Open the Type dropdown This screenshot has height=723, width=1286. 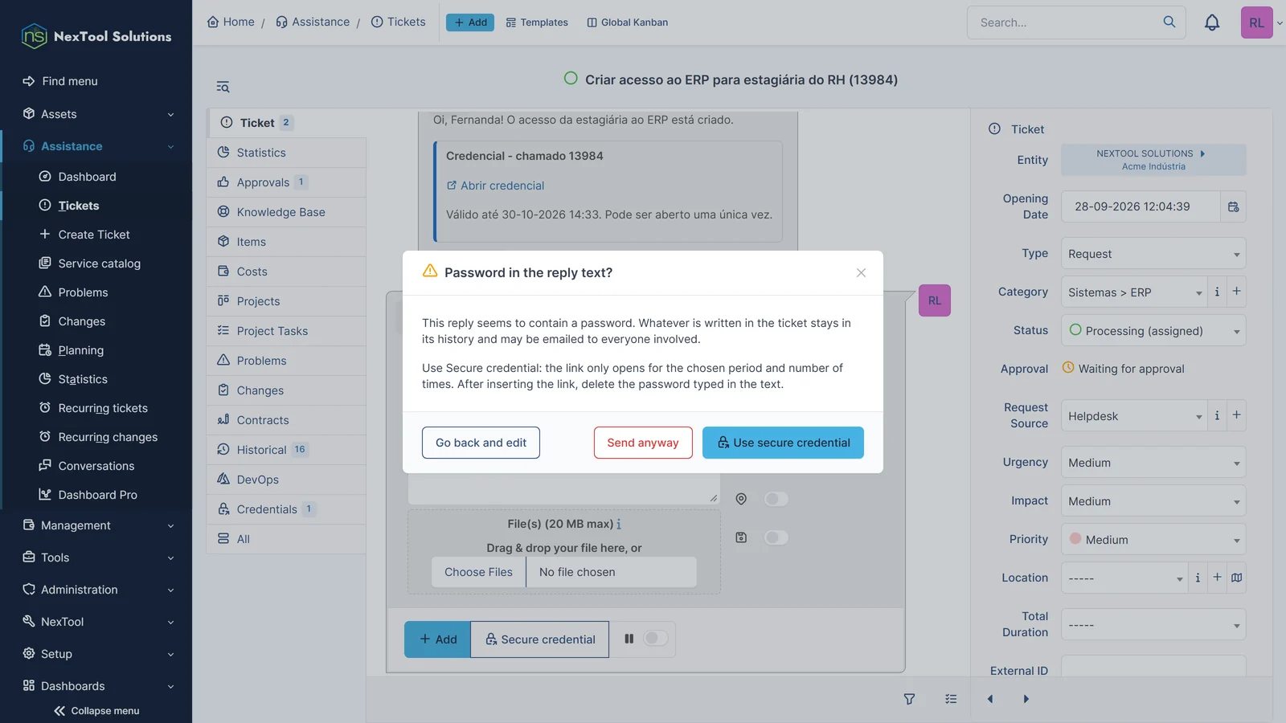pos(1153,254)
